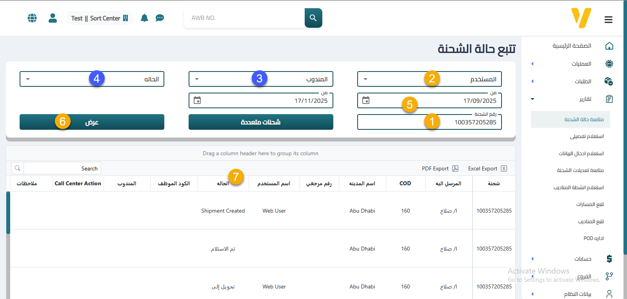Expand the بيانات النظام section arrow
Viewport: 627px width, 299px height.
(x=532, y=294)
